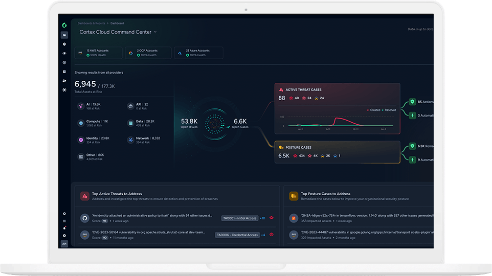Open the administrative policy identity threat row
The height and width of the screenshot is (276, 492).
(x=177, y=218)
